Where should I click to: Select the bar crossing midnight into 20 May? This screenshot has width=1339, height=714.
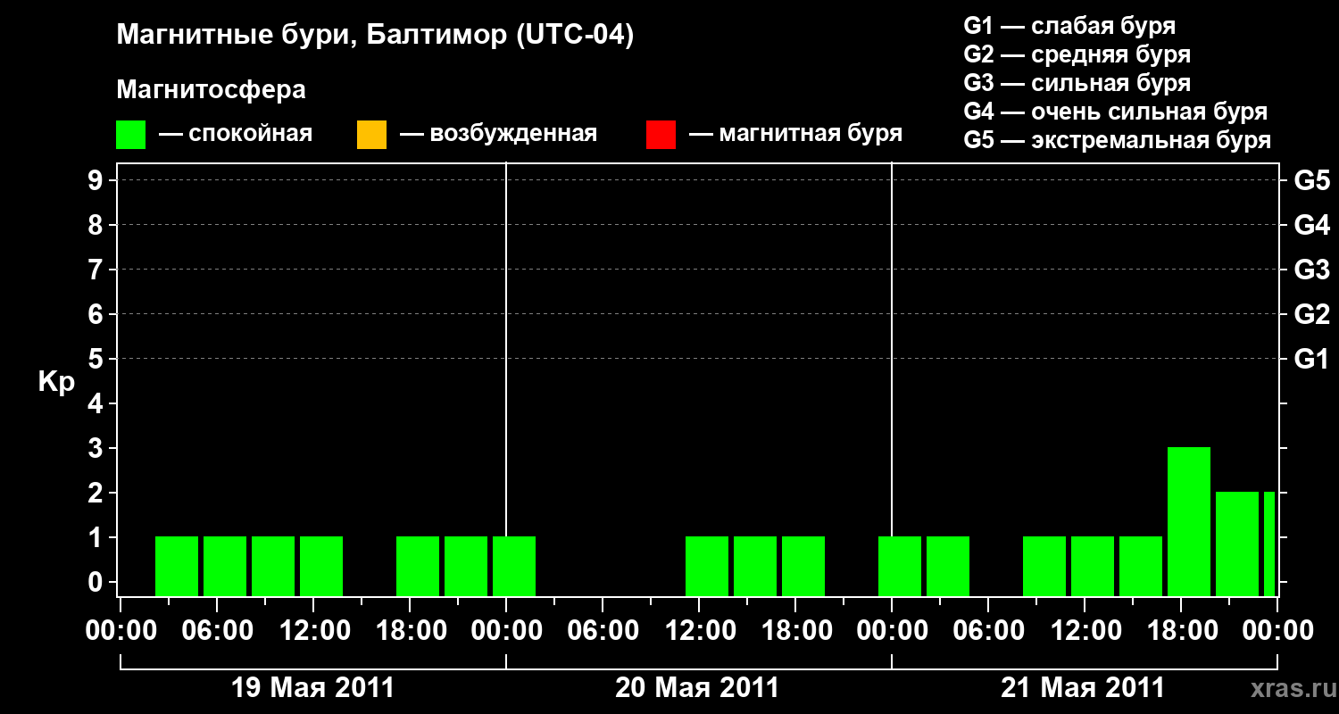click(514, 566)
